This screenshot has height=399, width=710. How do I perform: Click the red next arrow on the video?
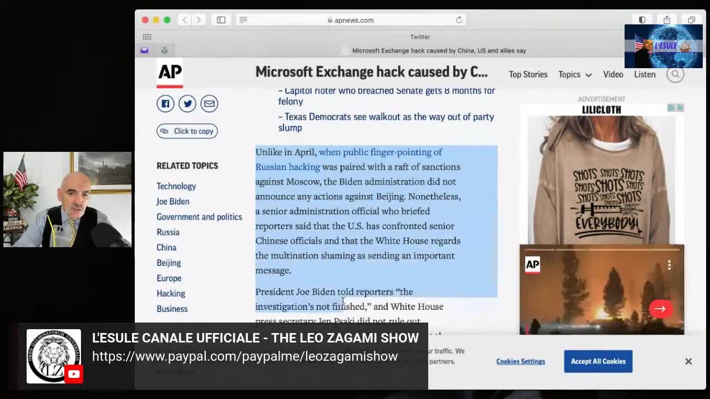pos(660,309)
